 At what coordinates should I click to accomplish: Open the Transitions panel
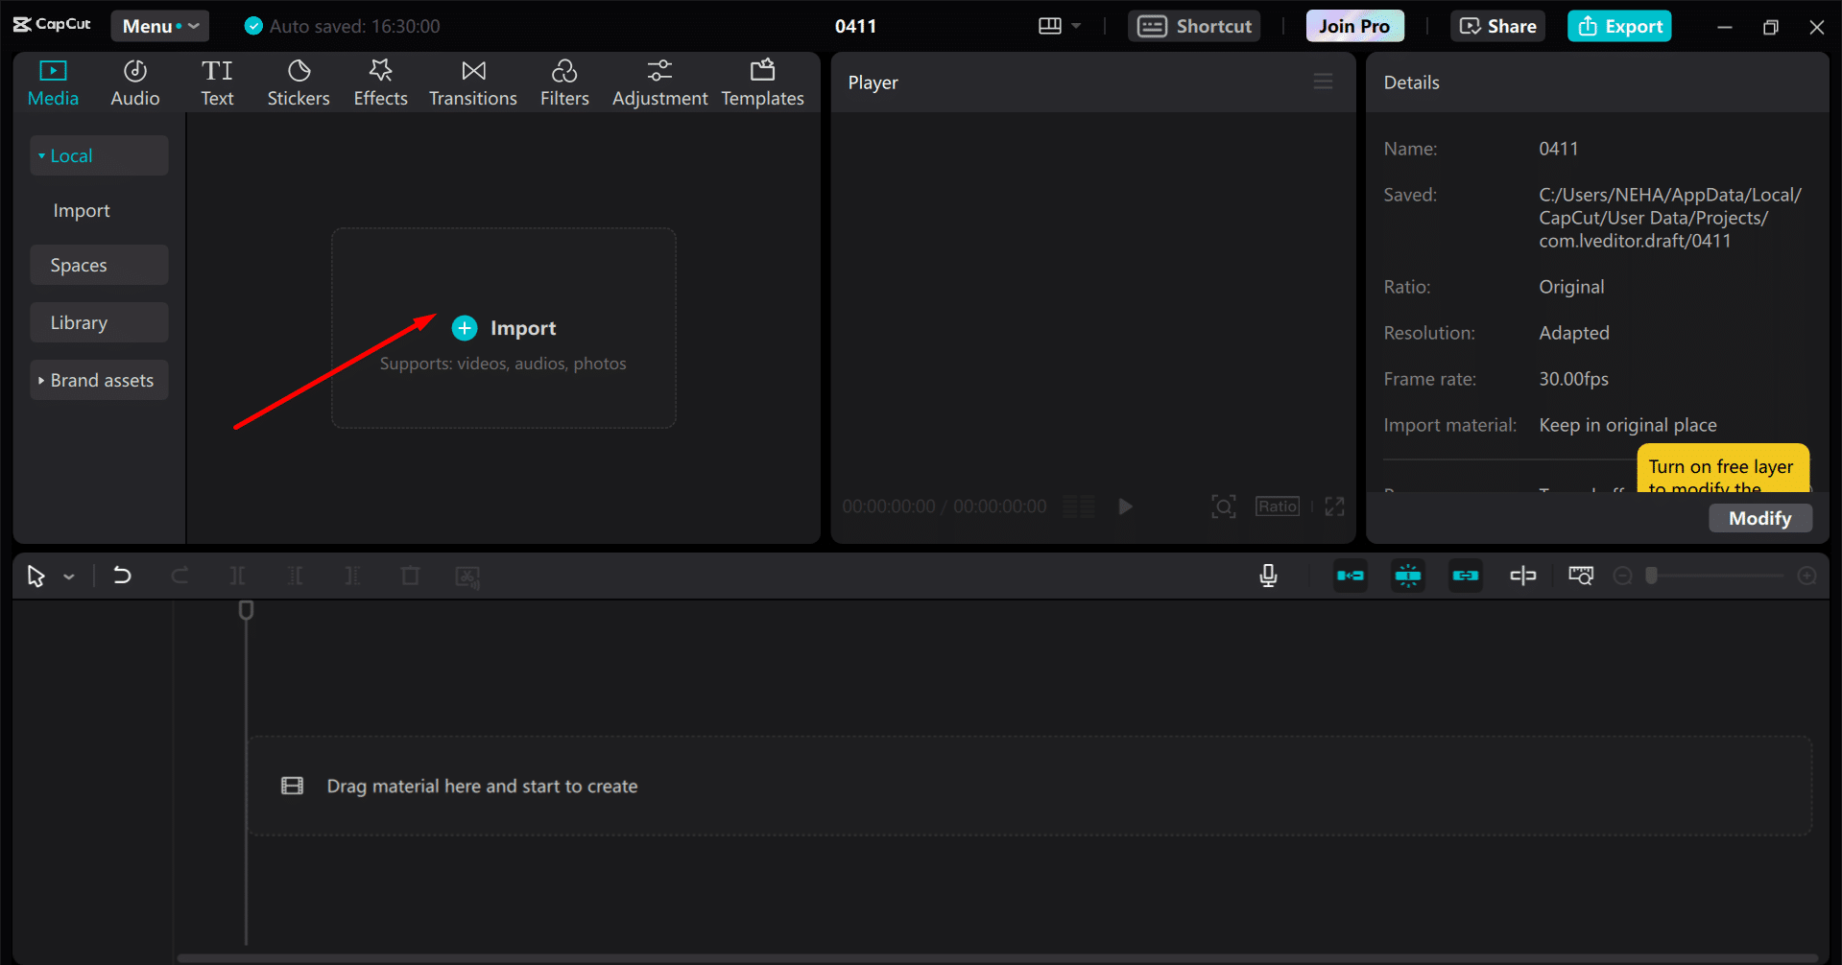coord(472,82)
